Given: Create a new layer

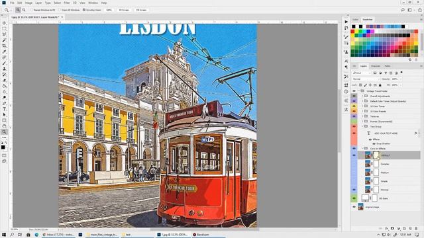Looking at the screenshot, I should tap(410, 229).
